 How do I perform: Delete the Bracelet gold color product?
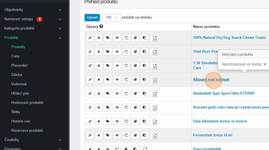(99, 107)
